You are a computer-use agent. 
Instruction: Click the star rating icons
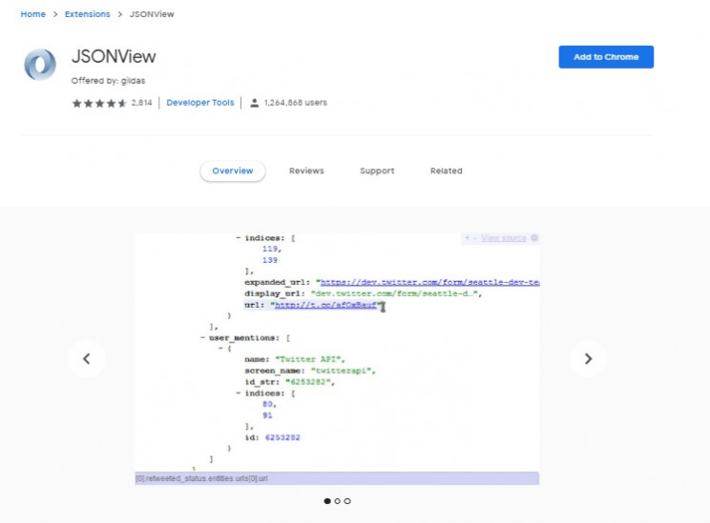tap(99, 103)
